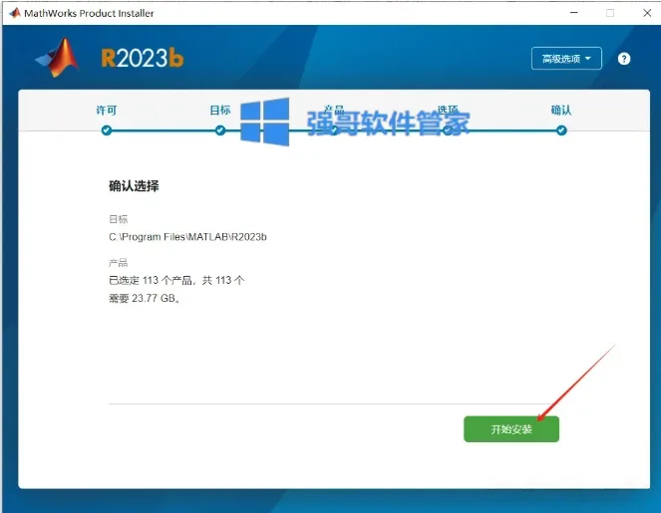The width and height of the screenshot is (661, 513).
Task: Click the MathWorks Product Installer title text
Action: [89, 14]
